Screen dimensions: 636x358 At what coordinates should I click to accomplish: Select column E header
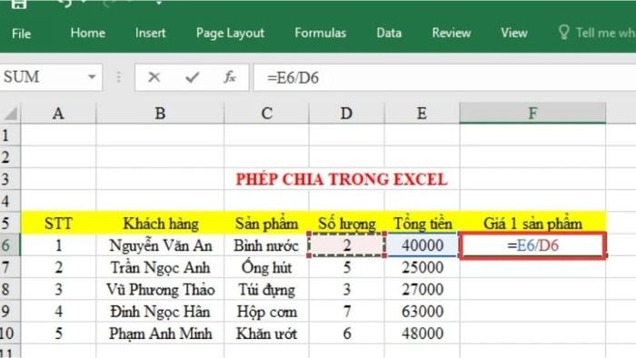[422, 113]
